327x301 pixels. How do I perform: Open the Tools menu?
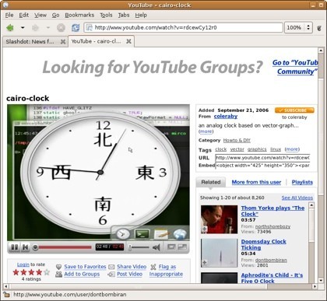click(106, 15)
